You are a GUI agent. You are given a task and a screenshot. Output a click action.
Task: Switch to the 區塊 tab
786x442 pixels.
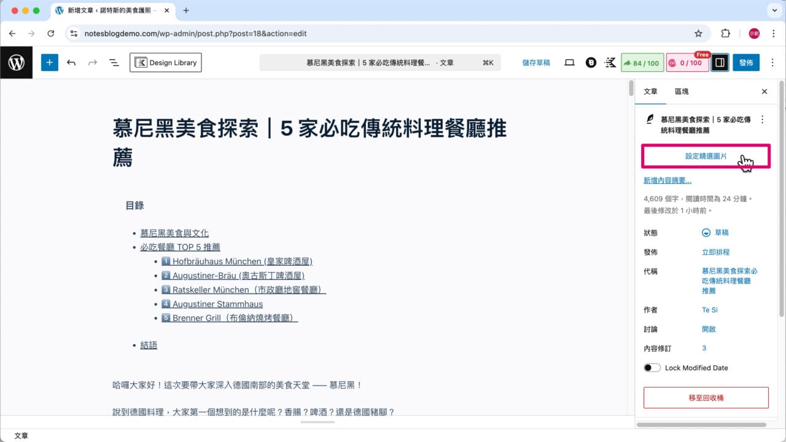coord(682,91)
